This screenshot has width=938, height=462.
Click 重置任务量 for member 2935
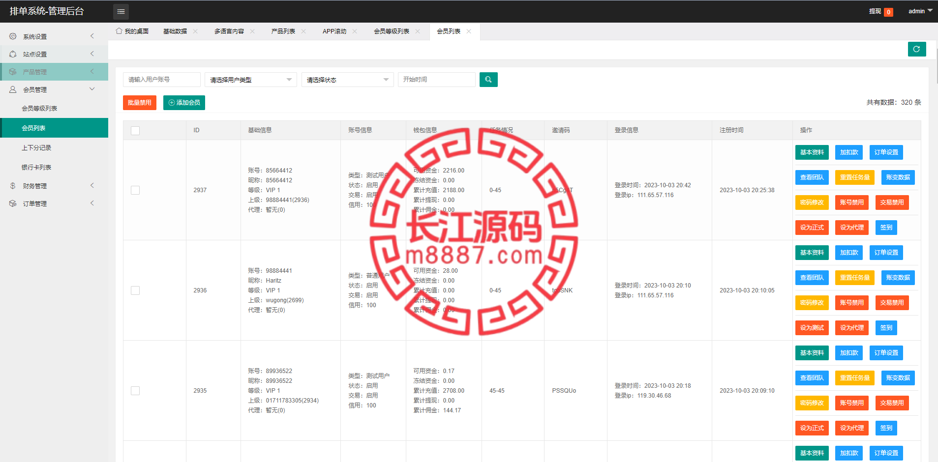pyautogui.click(x=855, y=378)
